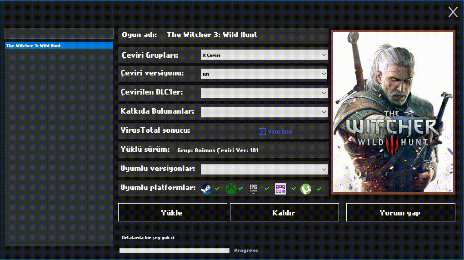Image resolution: width=464 pixels, height=260 pixels.
Task: Click the Yükle button
Action: 173,212
